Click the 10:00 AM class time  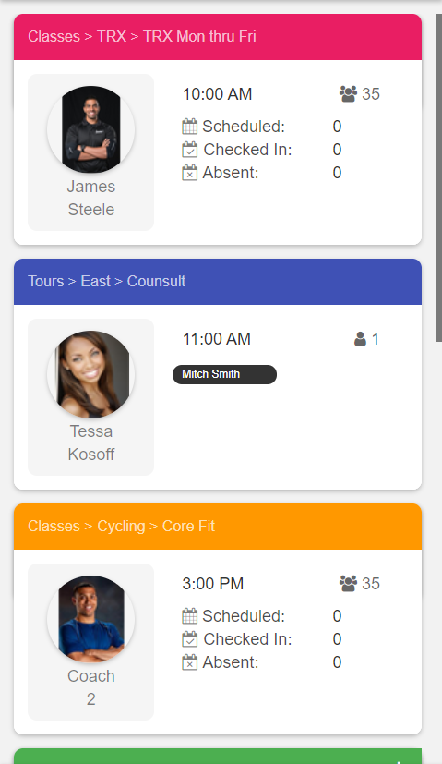(x=217, y=94)
